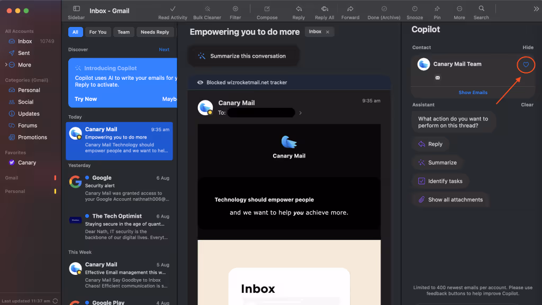Expand the recipient details chevron
The height and width of the screenshot is (305, 542).
pos(301,113)
